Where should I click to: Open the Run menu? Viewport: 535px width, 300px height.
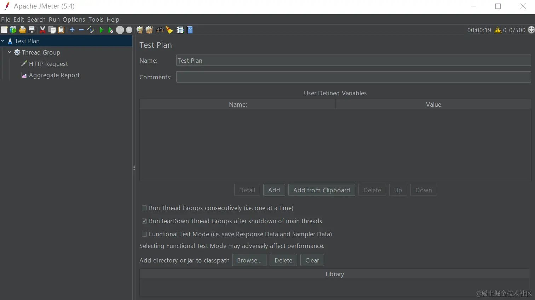coord(54,19)
